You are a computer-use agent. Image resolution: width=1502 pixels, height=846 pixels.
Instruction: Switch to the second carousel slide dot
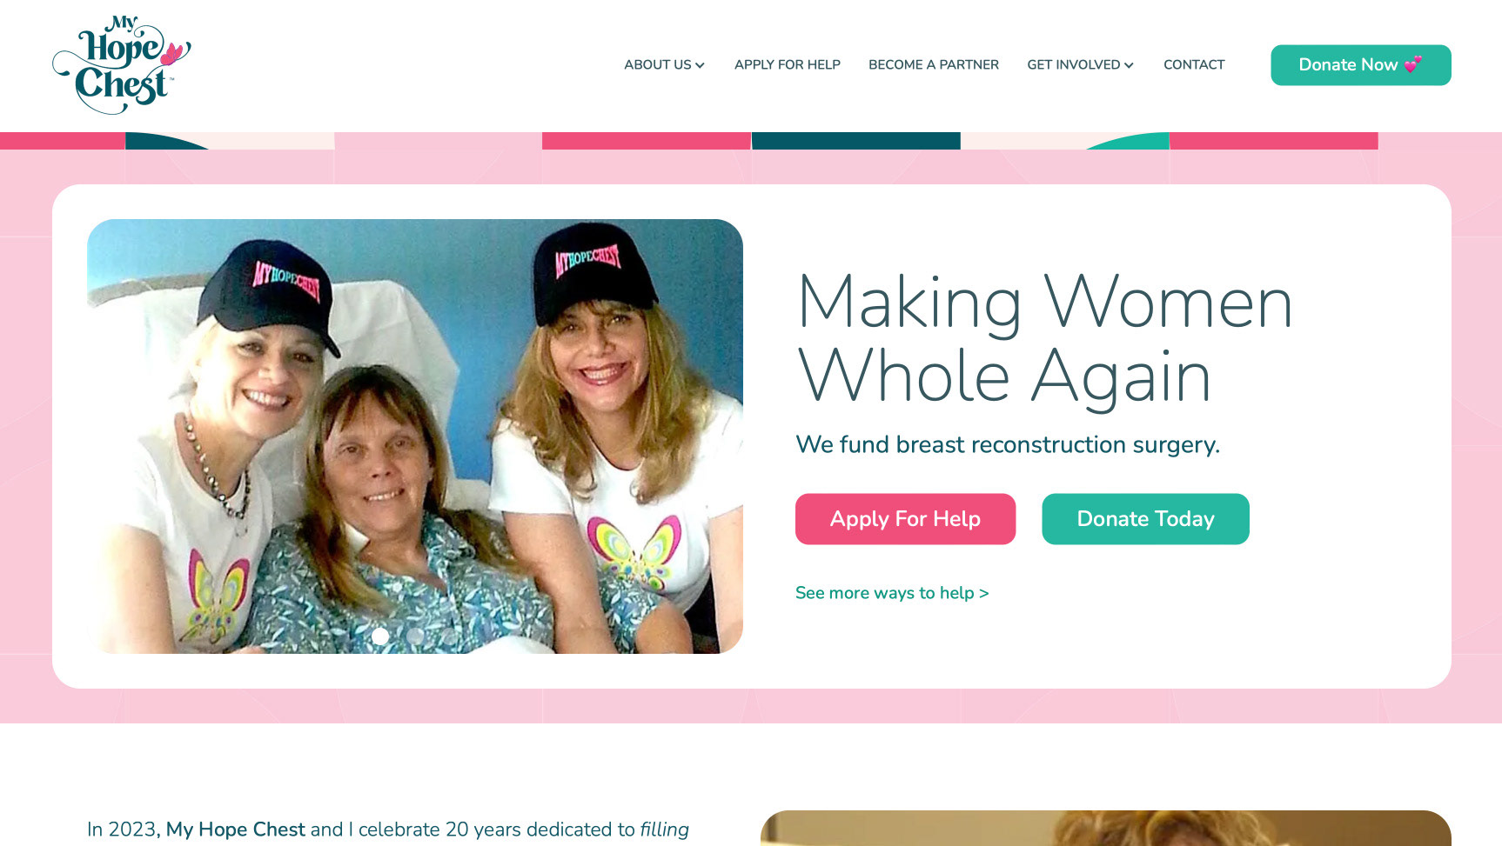point(415,636)
